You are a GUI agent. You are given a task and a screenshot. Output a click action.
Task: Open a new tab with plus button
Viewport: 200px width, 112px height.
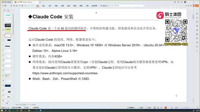[40, 2]
